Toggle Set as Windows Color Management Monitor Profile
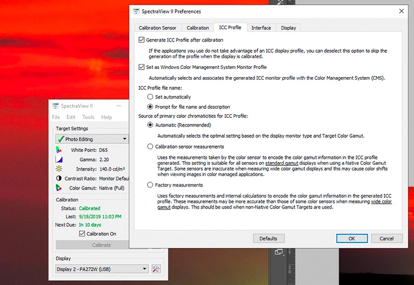414x285 pixels. [x=142, y=67]
